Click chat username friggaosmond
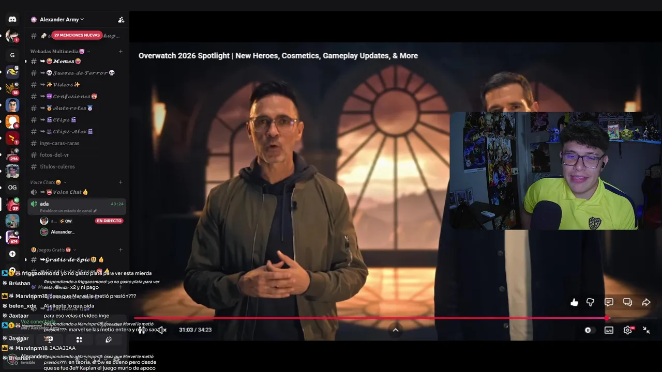This screenshot has width=662, height=372. pos(40,273)
